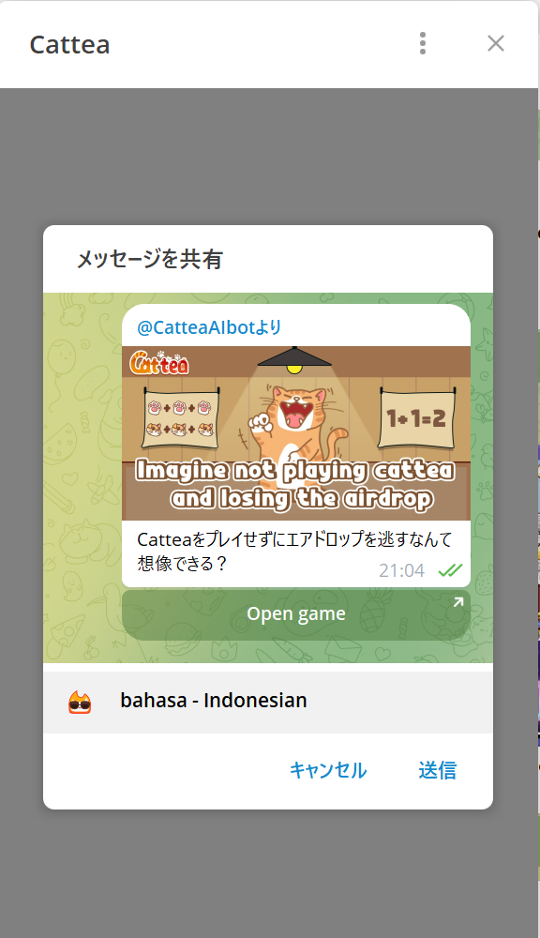
Task: Click キャンセル to cancel sharing
Action: pyautogui.click(x=328, y=770)
